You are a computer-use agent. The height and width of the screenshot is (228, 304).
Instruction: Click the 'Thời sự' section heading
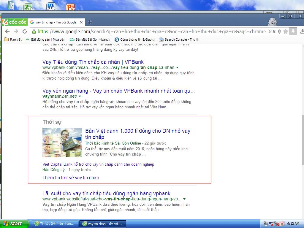pyautogui.click(x=52, y=122)
